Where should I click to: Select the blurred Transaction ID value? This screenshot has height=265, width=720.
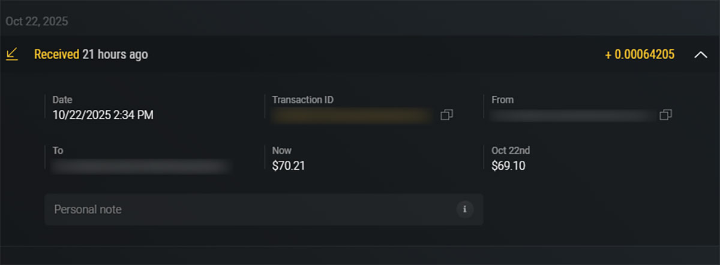352,115
